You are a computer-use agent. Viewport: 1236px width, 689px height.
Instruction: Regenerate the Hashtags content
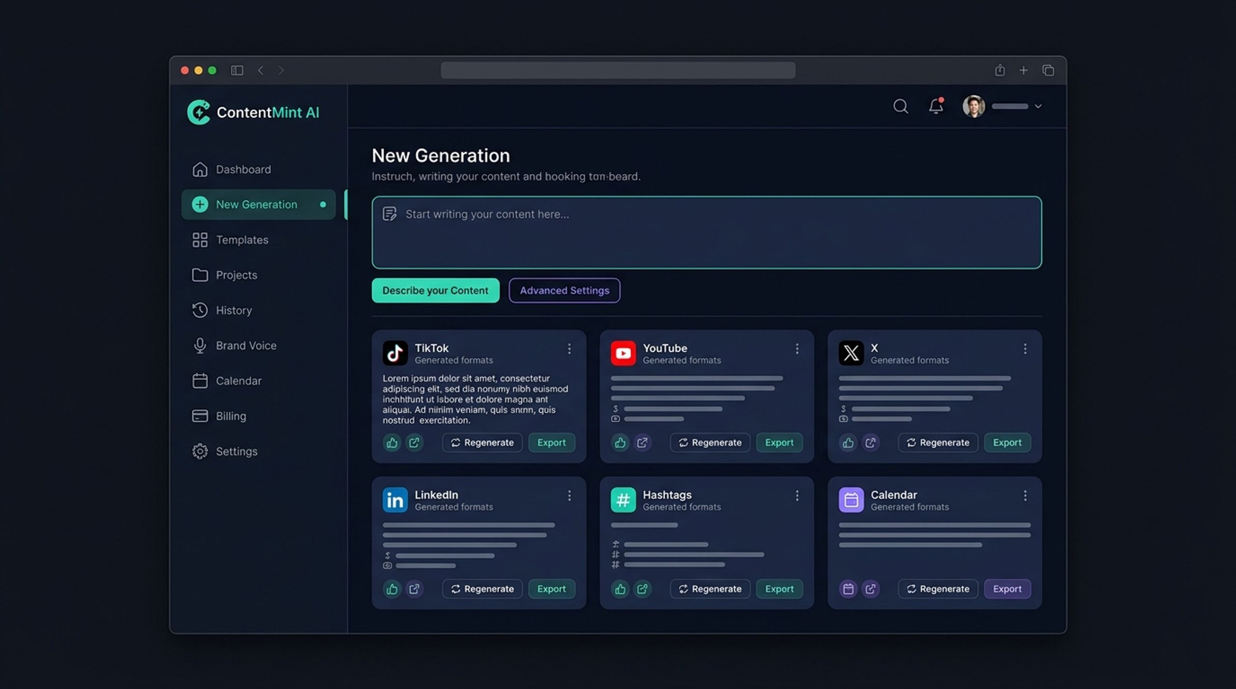click(710, 589)
